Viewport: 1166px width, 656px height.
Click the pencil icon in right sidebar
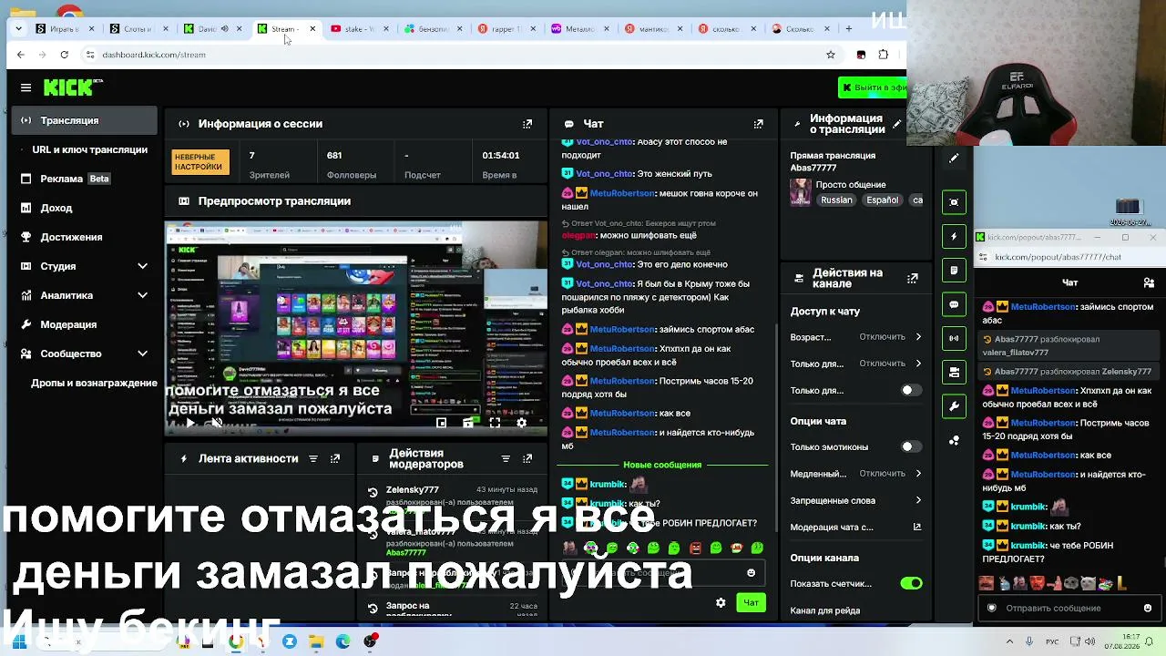coord(954,159)
